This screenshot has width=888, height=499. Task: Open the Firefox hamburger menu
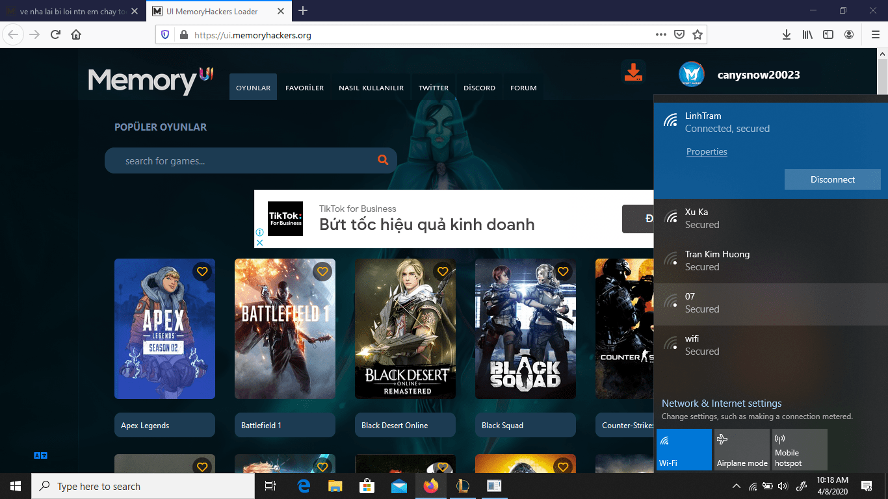875,34
